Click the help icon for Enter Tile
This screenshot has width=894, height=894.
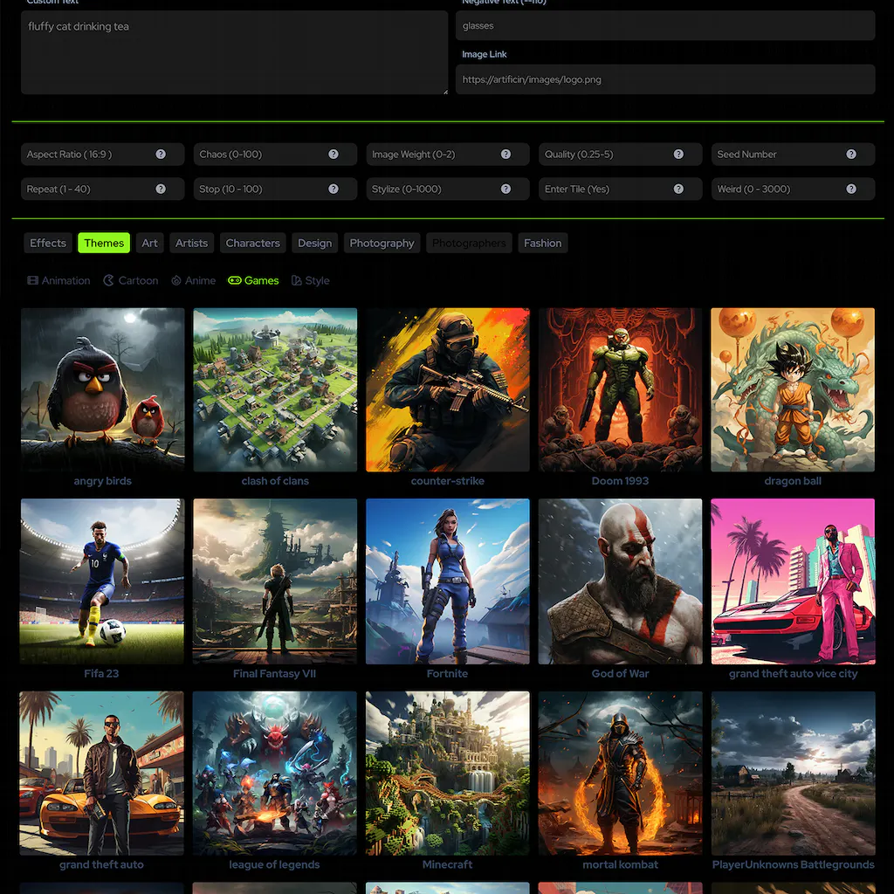[678, 189]
